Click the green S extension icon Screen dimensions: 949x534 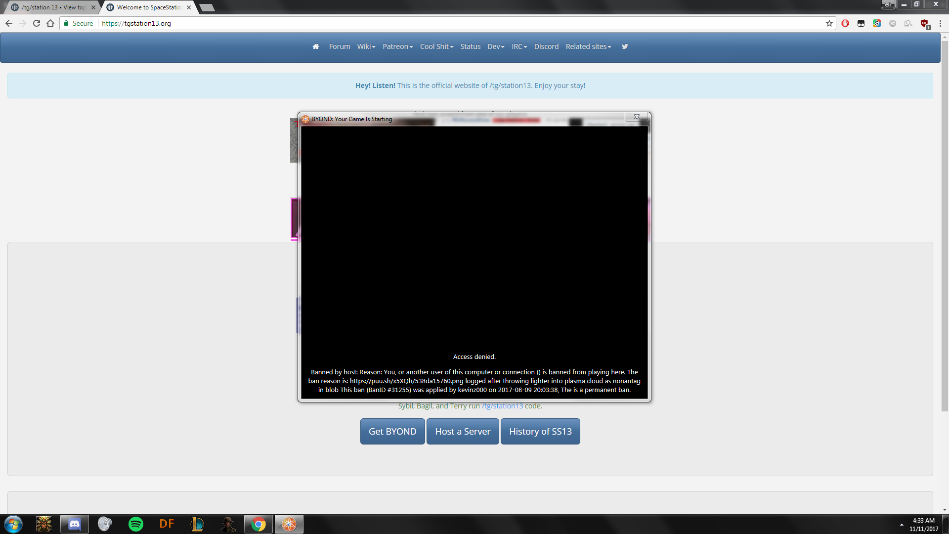pyautogui.click(x=877, y=23)
